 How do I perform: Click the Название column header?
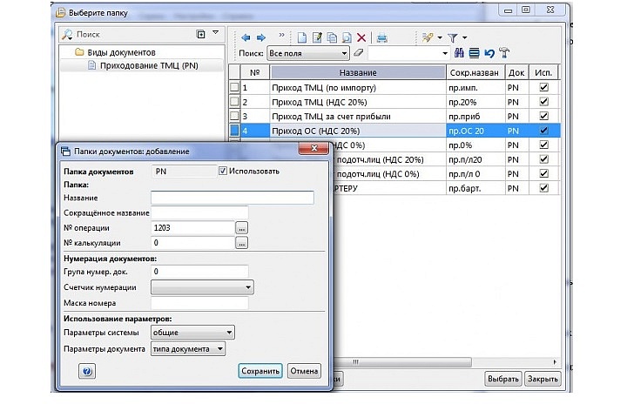pos(358,71)
